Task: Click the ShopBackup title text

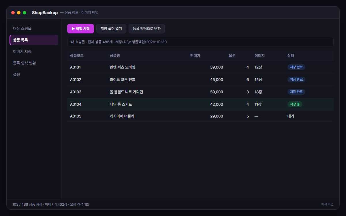Action: 45,13
